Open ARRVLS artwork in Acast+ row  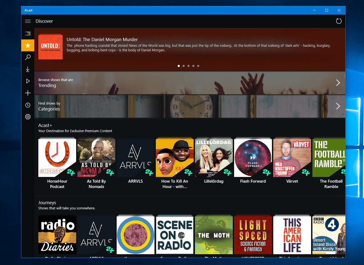(136, 158)
